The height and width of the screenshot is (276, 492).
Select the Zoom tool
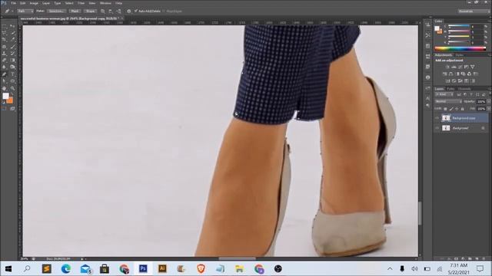click(x=12, y=88)
